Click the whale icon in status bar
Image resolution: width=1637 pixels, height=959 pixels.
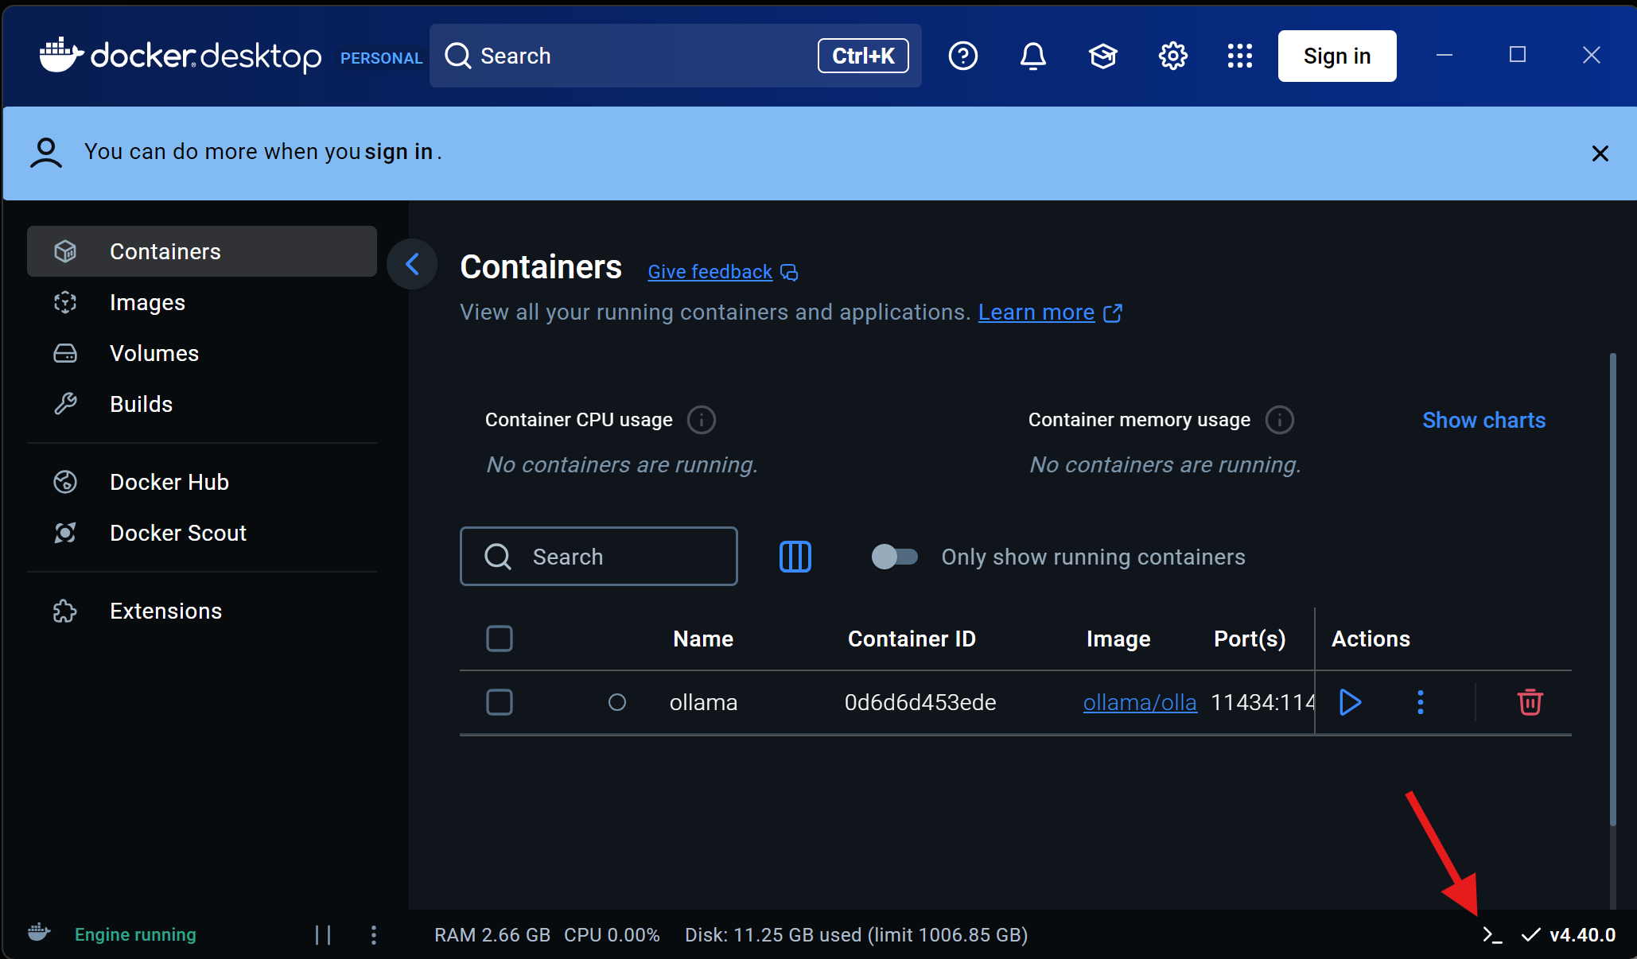(x=38, y=933)
